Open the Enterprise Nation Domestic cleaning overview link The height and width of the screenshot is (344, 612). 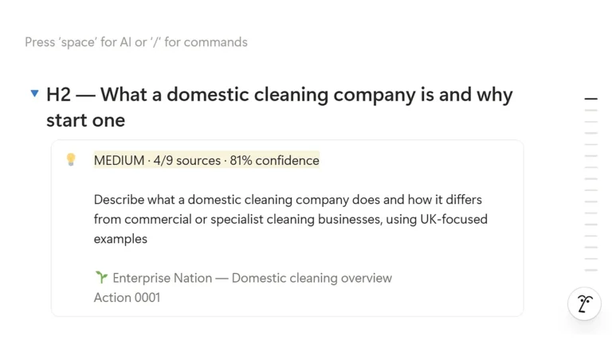(252, 278)
